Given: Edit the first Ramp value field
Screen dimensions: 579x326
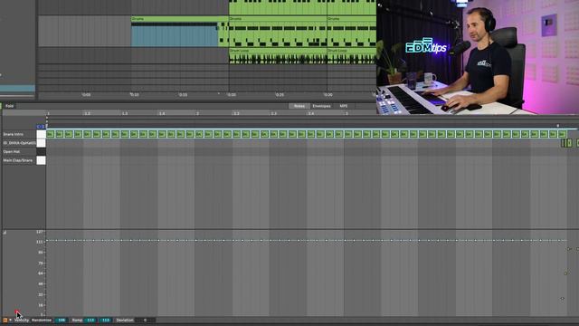Looking at the screenshot, I should point(90,320).
